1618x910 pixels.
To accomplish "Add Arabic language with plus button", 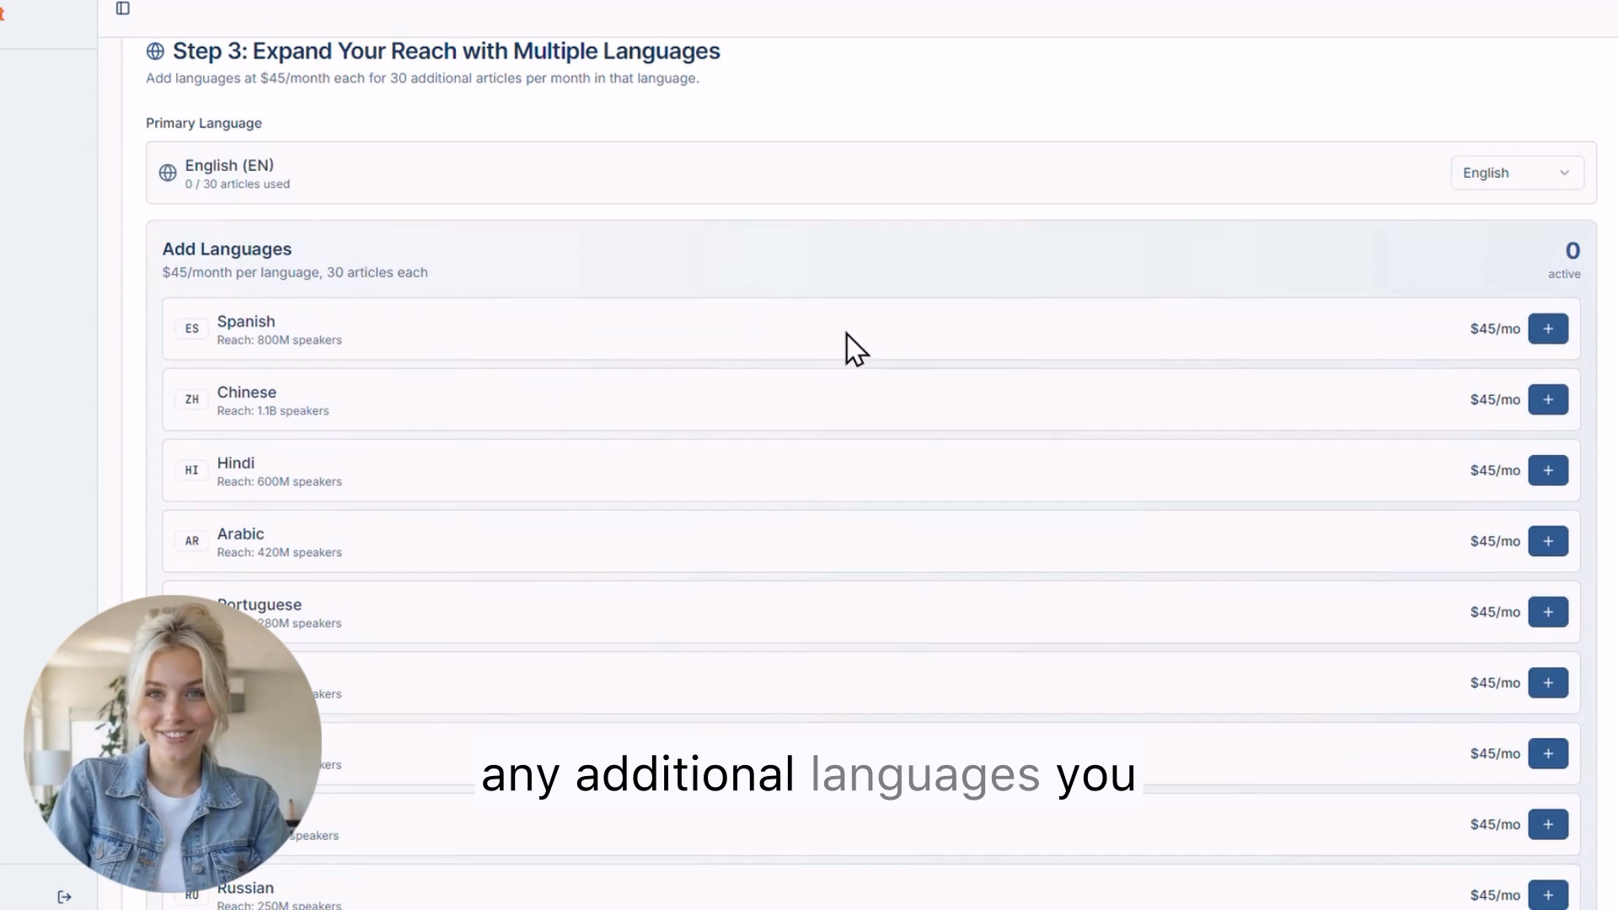I will [x=1547, y=541].
